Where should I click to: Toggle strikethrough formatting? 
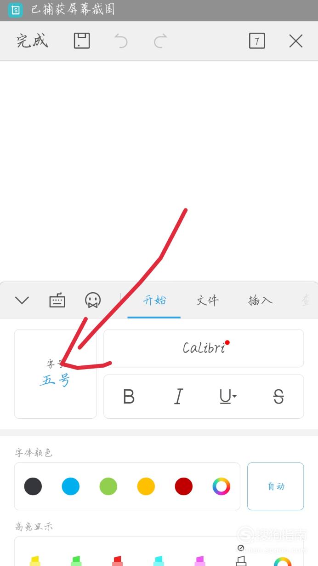278,396
